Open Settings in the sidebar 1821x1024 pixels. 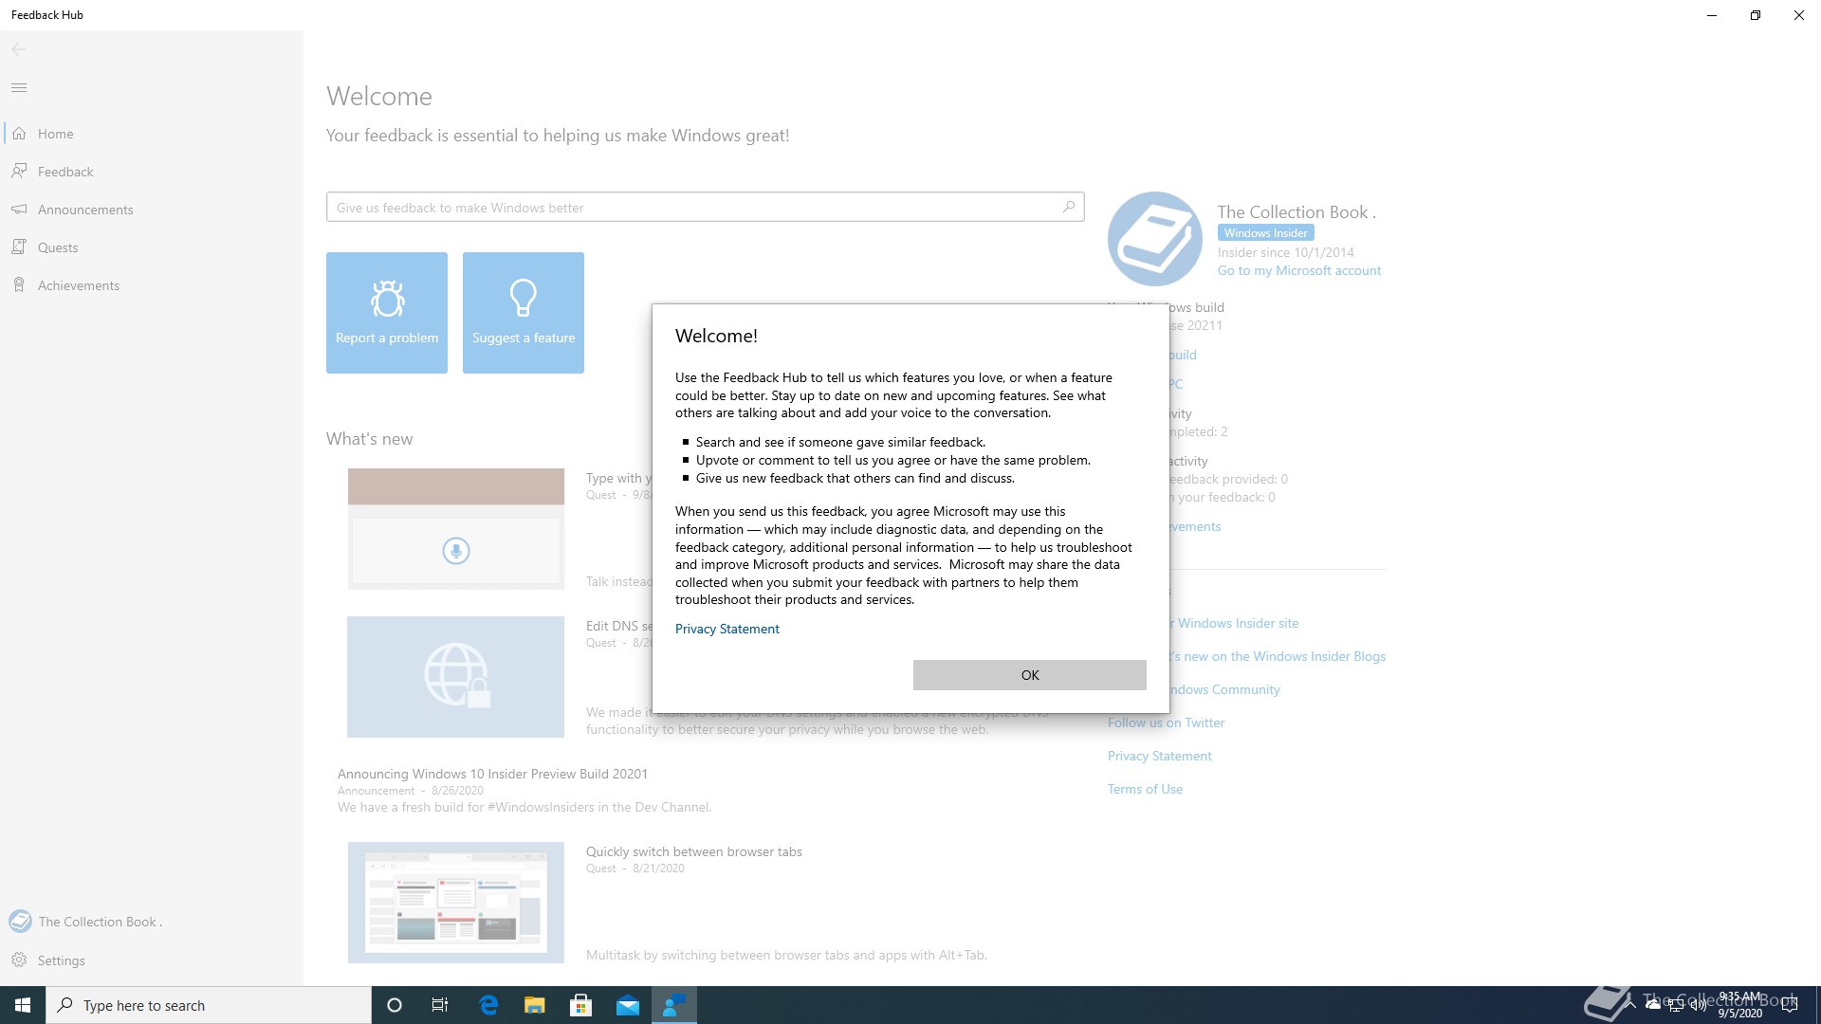tap(152, 960)
